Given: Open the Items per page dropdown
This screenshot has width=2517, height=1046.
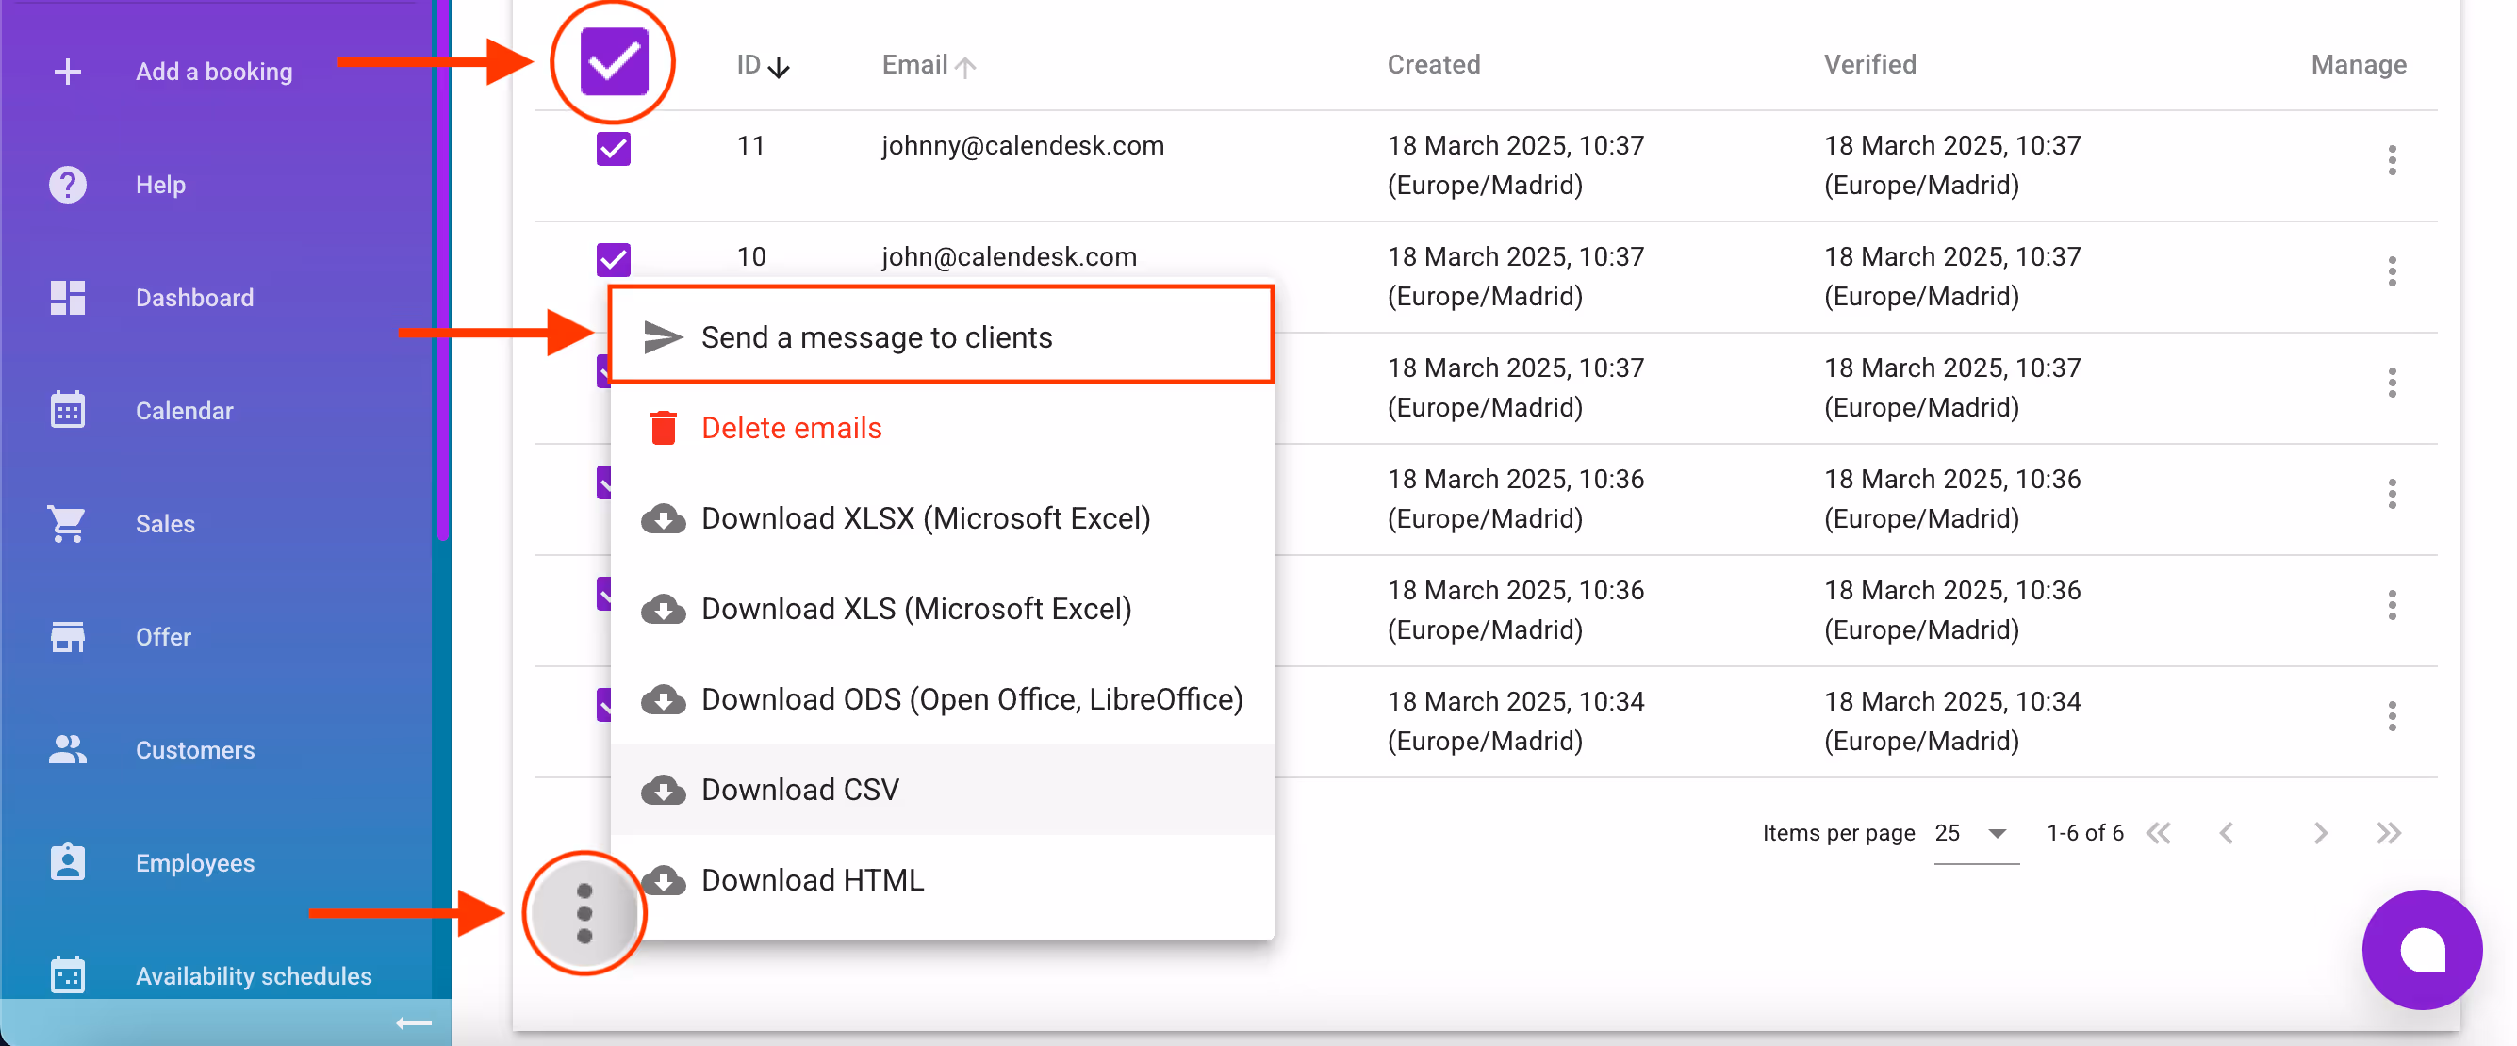Looking at the screenshot, I should [x=1974, y=833].
